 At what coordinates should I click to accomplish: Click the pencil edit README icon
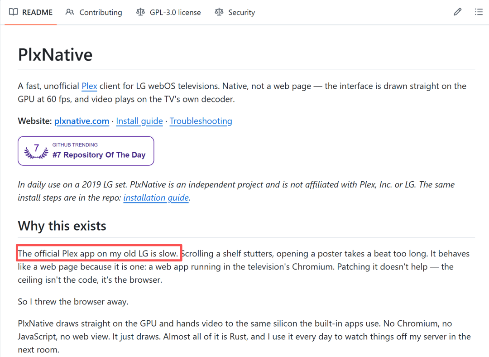457,12
